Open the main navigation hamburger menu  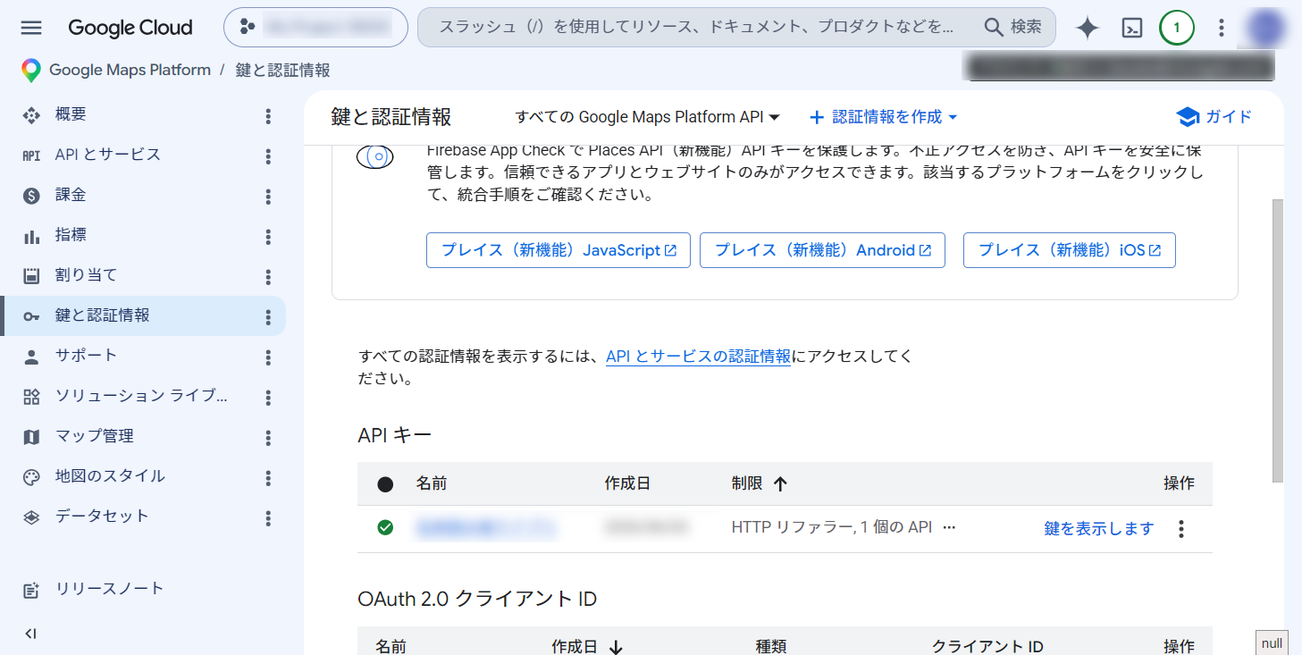[x=31, y=28]
